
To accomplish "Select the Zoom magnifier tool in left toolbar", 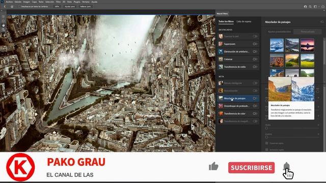I will [4, 30].
